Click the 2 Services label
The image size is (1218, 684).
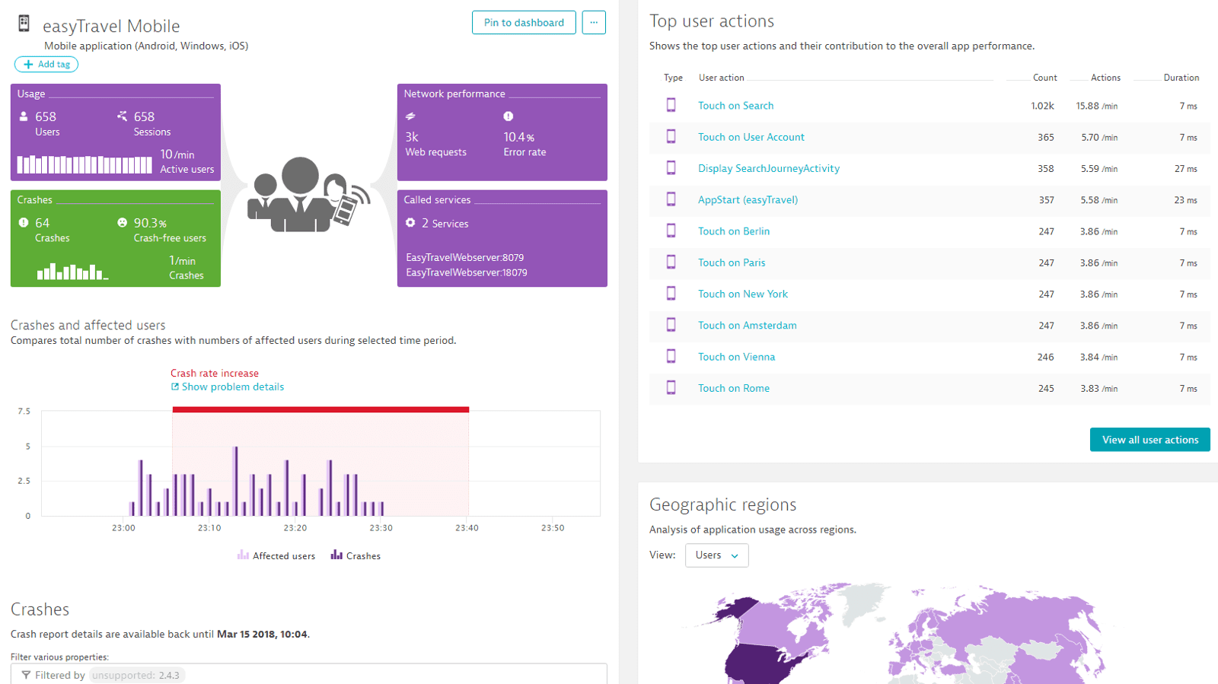[x=445, y=224]
